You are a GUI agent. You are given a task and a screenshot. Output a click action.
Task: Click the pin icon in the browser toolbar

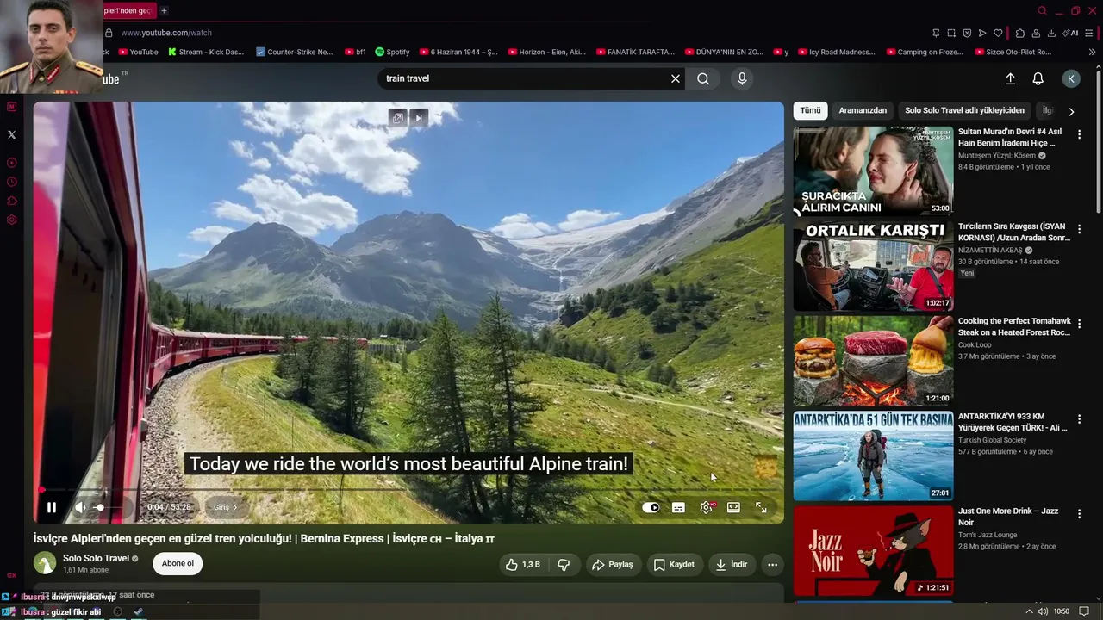click(x=936, y=33)
